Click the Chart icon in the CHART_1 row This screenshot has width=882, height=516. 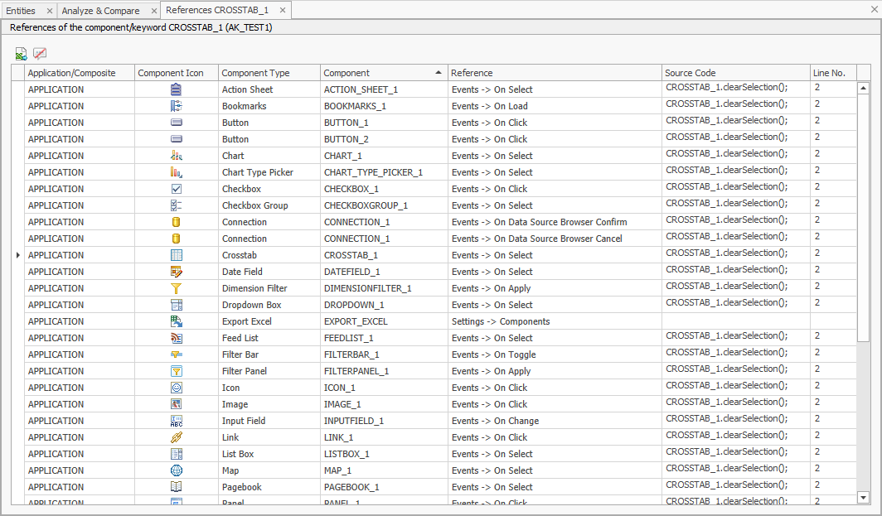[x=176, y=156]
